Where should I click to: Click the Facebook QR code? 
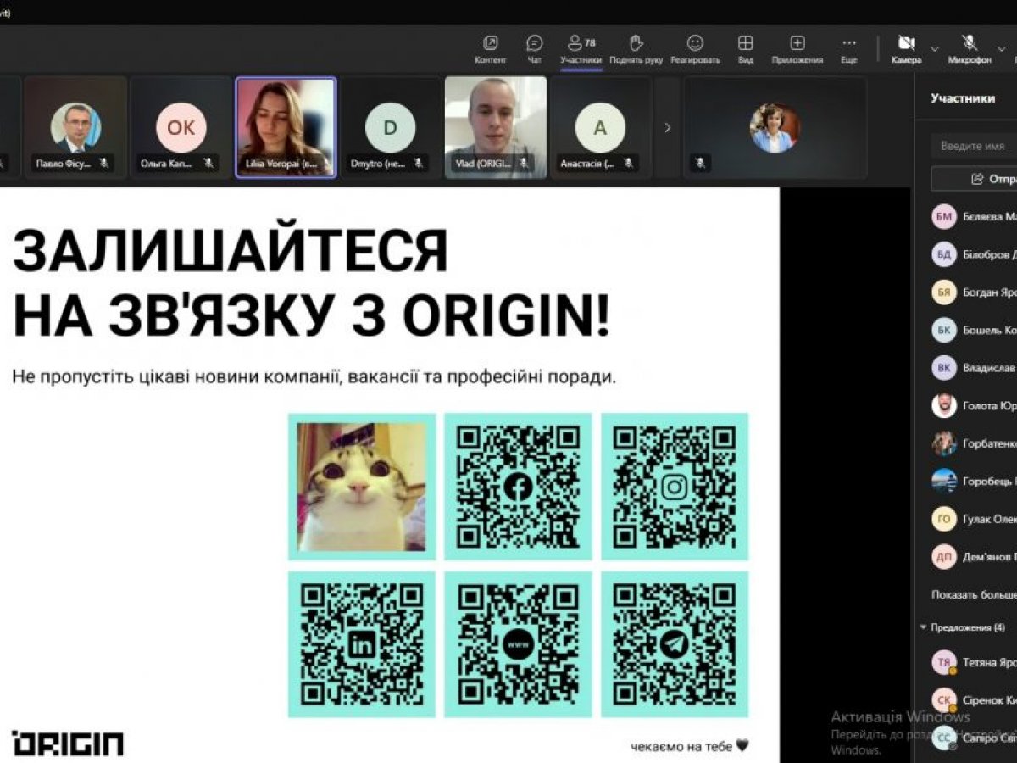pos(518,487)
